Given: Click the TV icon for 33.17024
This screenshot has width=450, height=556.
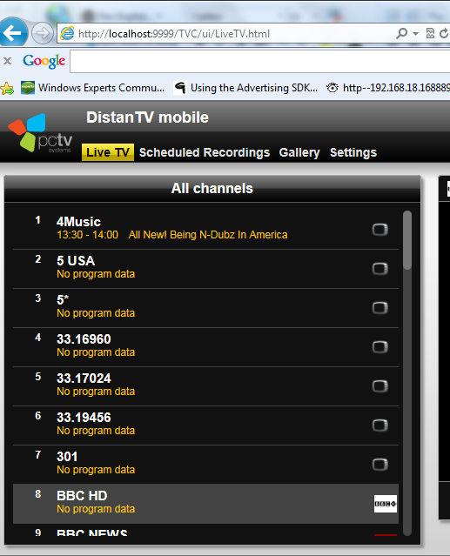Looking at the screenshot, I should tap(380, 385).
